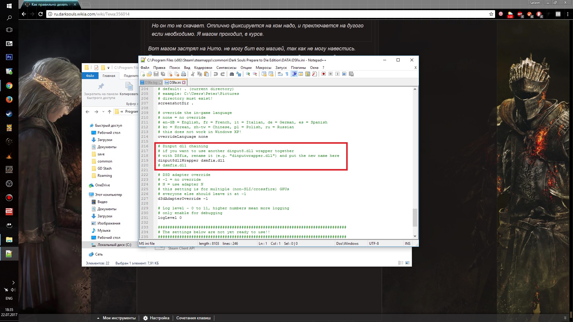573x322 pixels.
Task: Play back the recorded macro
Action: (x=337, y=74)
